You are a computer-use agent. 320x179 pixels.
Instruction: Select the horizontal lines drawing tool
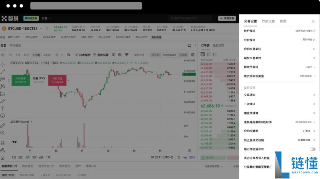click(x=3, y=79)
